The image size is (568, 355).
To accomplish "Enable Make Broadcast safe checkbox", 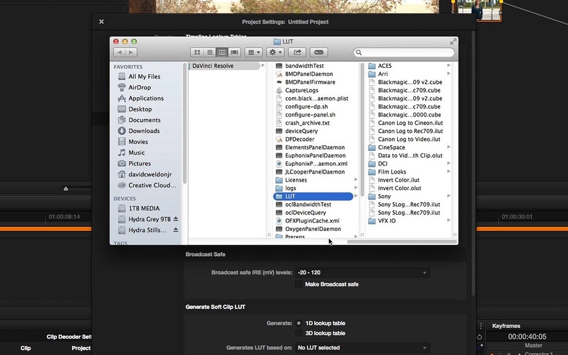I will (x=299, y=285).
